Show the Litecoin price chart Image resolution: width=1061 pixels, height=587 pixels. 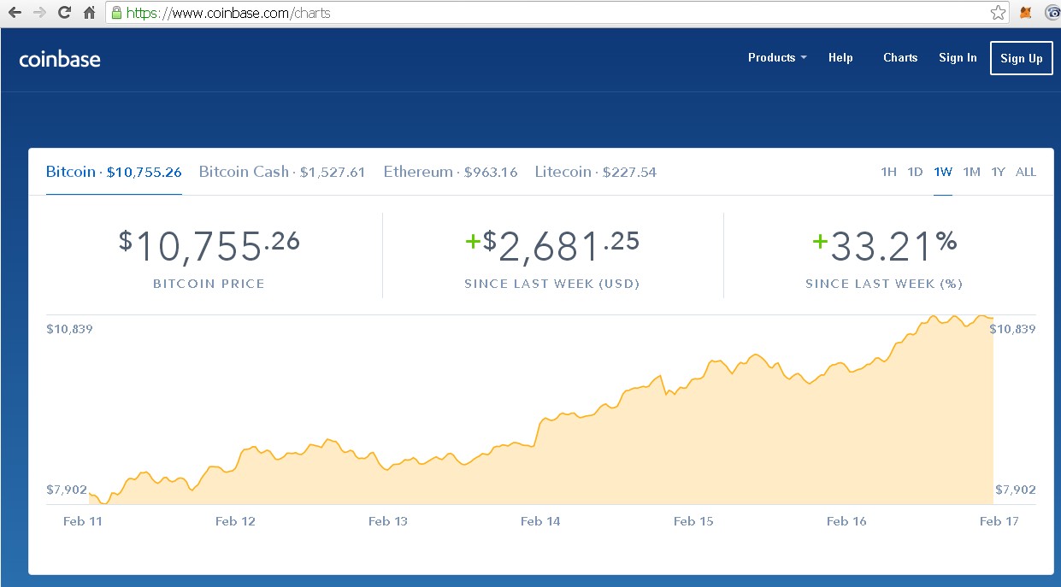(595, 172)
